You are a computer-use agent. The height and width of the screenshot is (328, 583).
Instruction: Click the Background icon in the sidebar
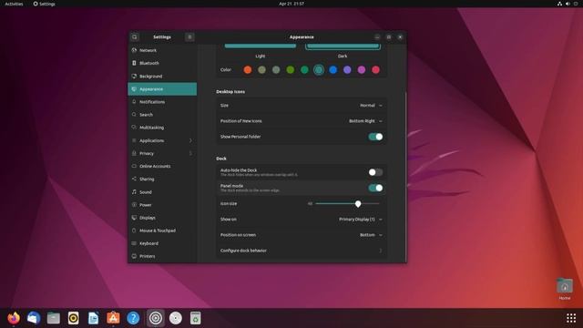tap(134, 77)
